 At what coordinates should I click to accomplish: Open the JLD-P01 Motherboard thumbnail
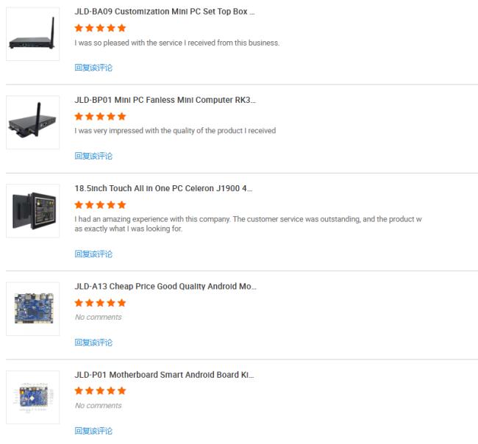[x=33, y=398]
